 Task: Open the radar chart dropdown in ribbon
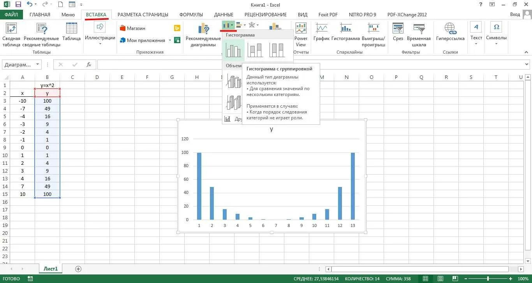[x=254, y=25]
